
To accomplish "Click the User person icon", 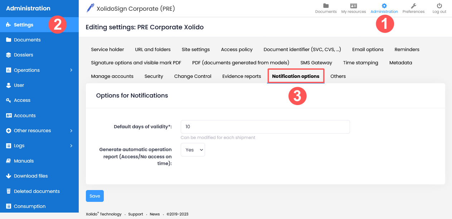I will point(9,85).
